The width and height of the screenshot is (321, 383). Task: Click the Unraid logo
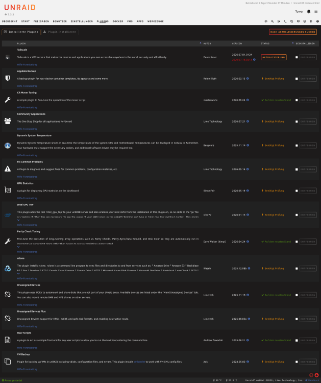pyautogui.click(x=20, y=8)
